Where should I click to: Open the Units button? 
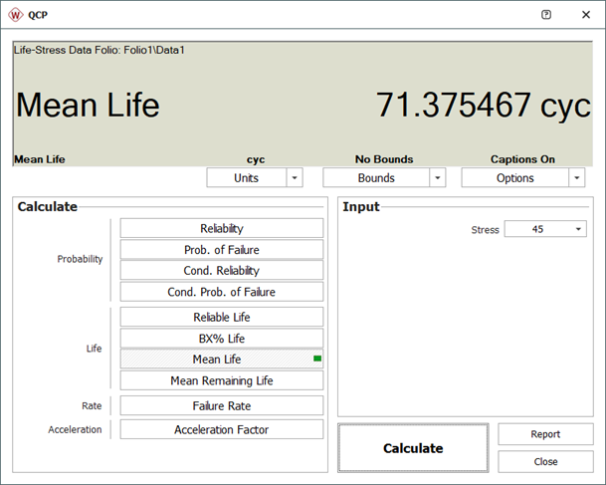[x=246, y=178]
